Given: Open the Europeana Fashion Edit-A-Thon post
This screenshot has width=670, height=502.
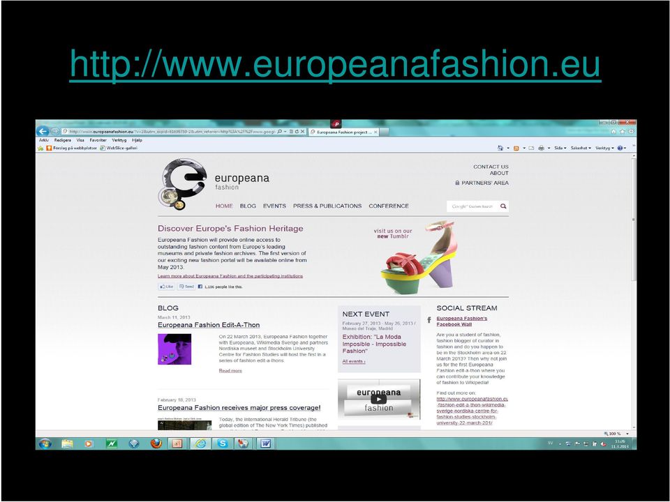Looking at the screenshot, I should pyautogui.click(x=209, y=326).
